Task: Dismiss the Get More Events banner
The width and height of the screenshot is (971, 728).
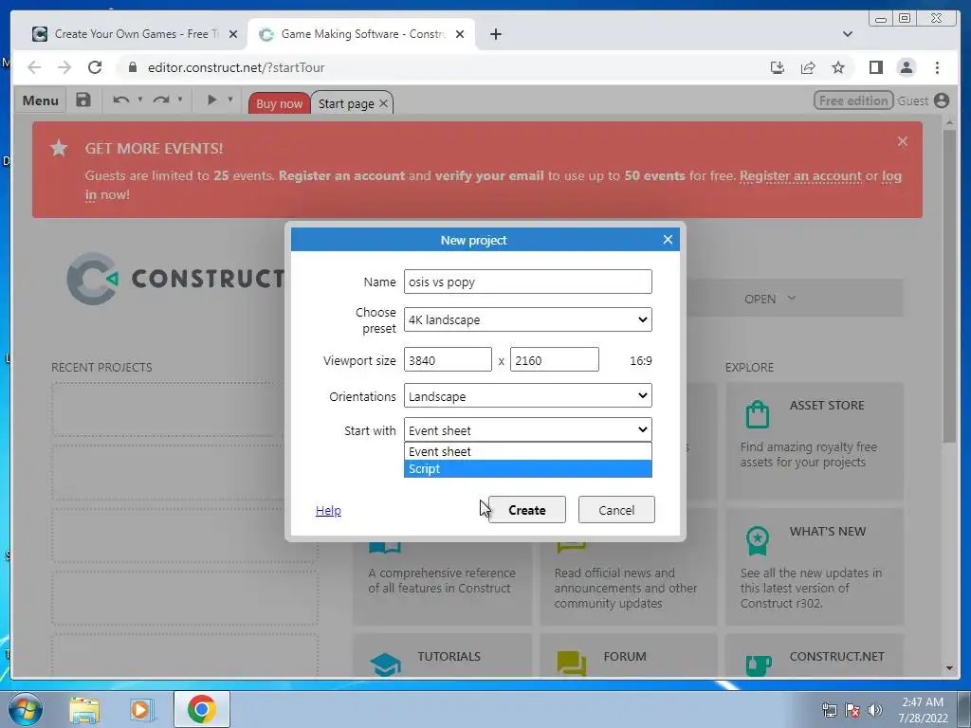Action: [903, 141]
